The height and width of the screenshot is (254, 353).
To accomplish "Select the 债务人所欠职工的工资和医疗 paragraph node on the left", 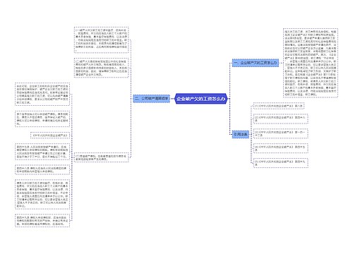I will [42, 194].
